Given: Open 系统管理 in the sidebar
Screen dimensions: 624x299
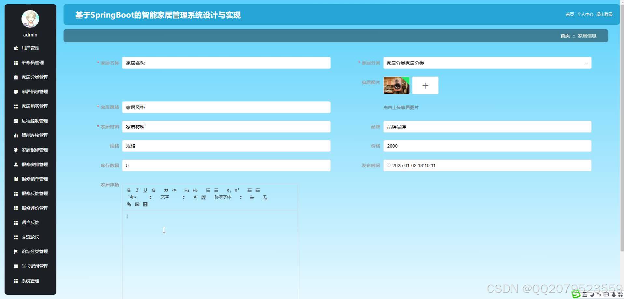Looking at the screenshot, I should point(30,281).
